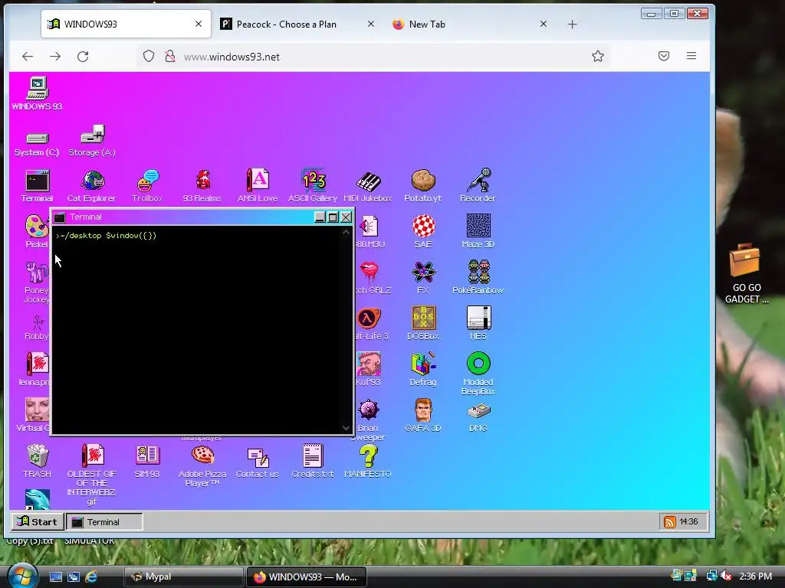Click Show Desktop in quick launch
The image size is (785, 588).
pos(55,577)
